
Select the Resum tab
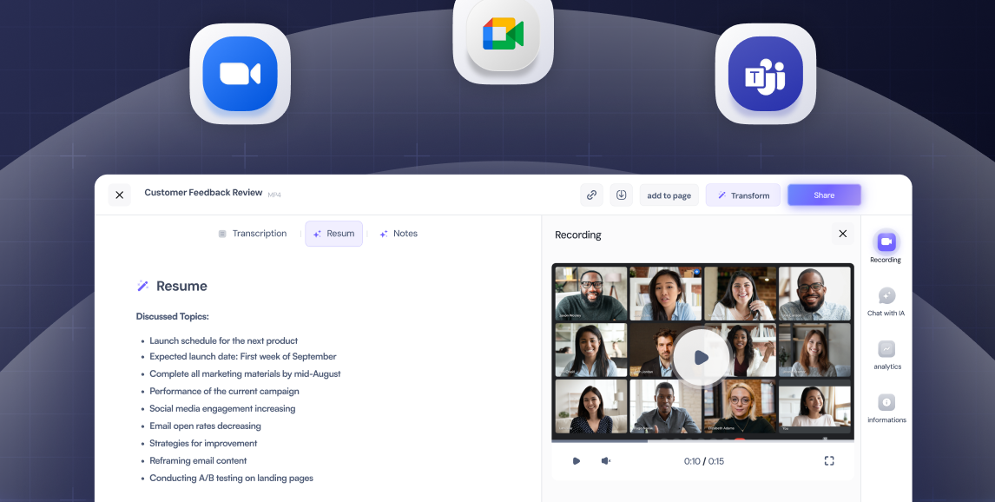tap(333, 234)
